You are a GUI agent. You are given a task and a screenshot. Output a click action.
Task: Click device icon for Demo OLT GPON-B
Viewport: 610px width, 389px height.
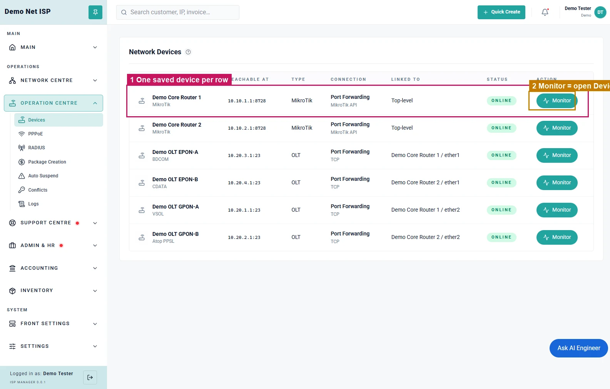142,237
